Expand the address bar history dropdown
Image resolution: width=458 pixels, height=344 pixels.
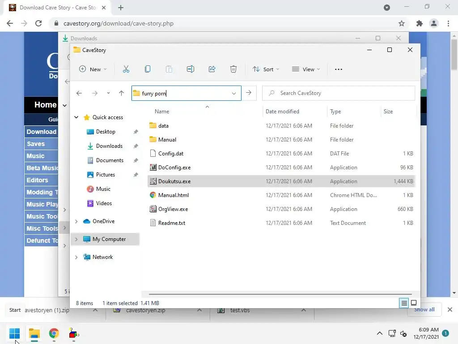[234, 93]
